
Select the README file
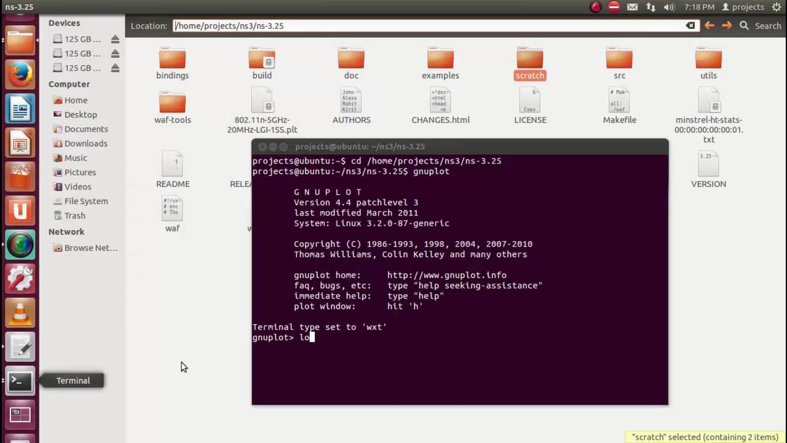coord(173,170)
